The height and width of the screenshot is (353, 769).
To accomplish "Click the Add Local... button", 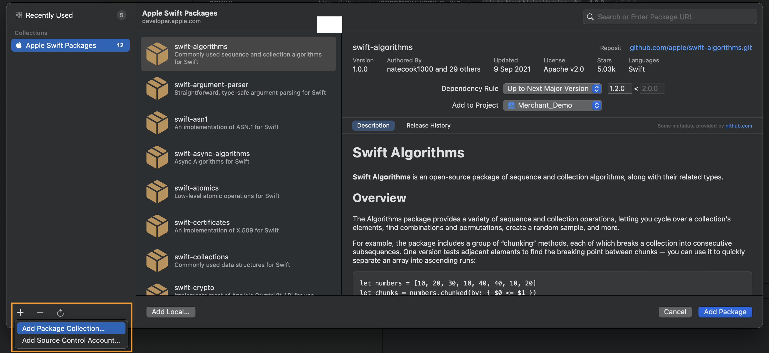I will [x=171, y=312].
